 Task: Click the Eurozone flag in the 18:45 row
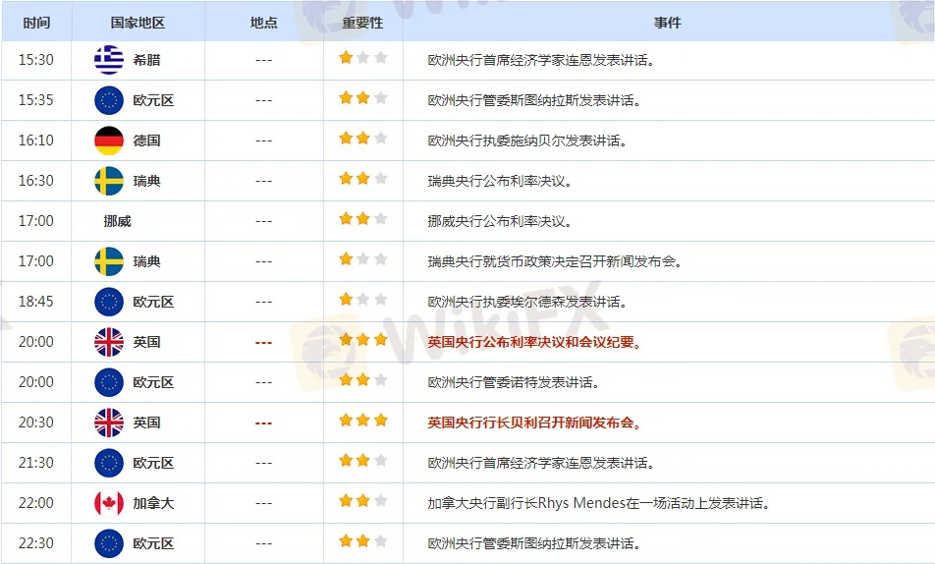click(109, 302)
